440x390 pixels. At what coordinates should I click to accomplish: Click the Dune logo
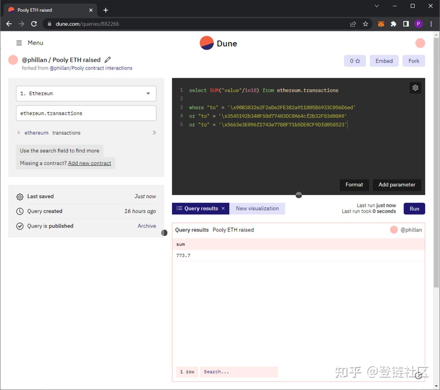[218, 43]
